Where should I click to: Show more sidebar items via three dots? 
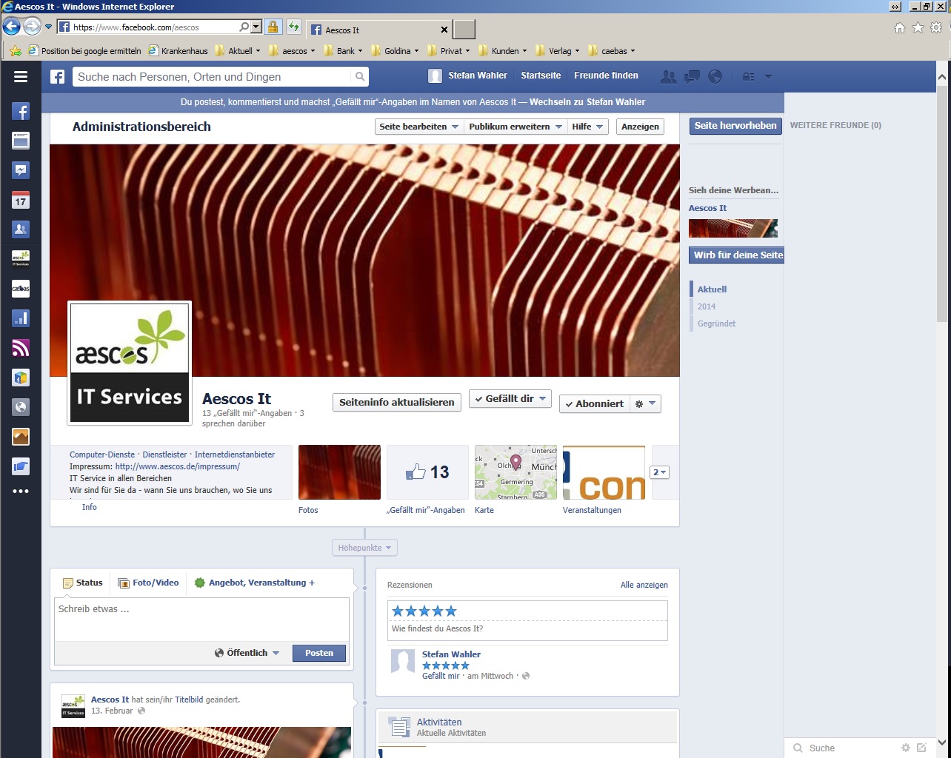point(21,491)
